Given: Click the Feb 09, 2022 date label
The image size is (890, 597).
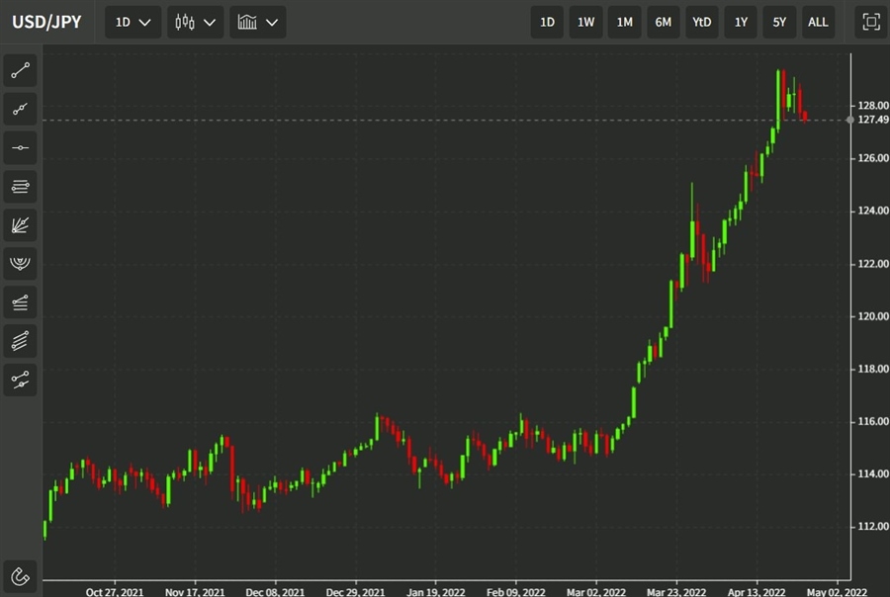Looking at the screenshot, I should pyautogui.click(x=516, y=591).
